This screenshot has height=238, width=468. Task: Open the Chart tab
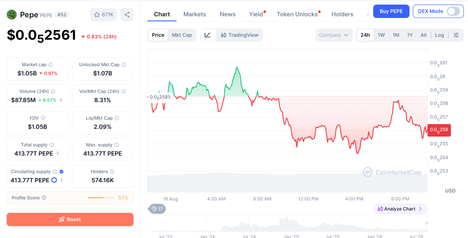pyautogui.click(x=162, y=14)
